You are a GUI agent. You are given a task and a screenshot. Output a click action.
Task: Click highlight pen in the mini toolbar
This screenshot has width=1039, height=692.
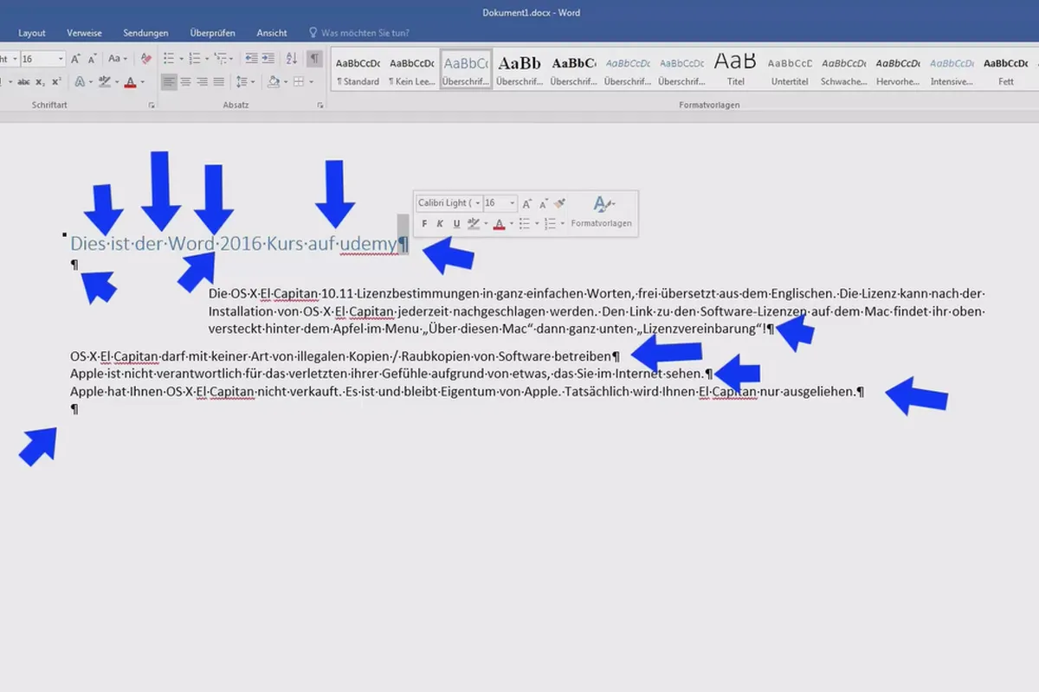click(x=474, y=224)
